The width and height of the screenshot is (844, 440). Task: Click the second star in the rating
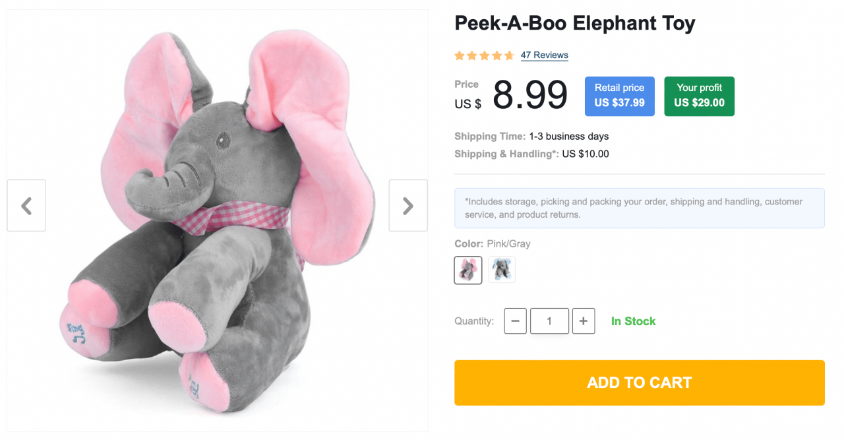pyautogui.click(x=471, y=55)
